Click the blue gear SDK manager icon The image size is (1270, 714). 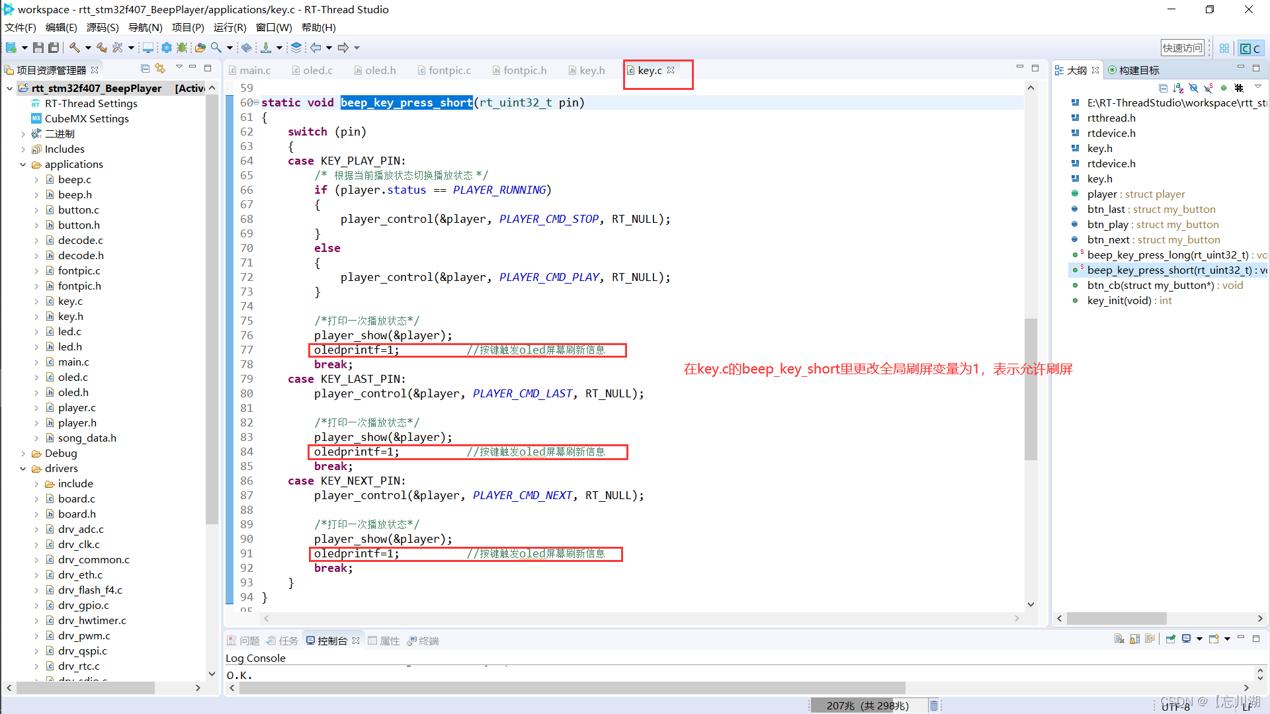click(166, 48)
